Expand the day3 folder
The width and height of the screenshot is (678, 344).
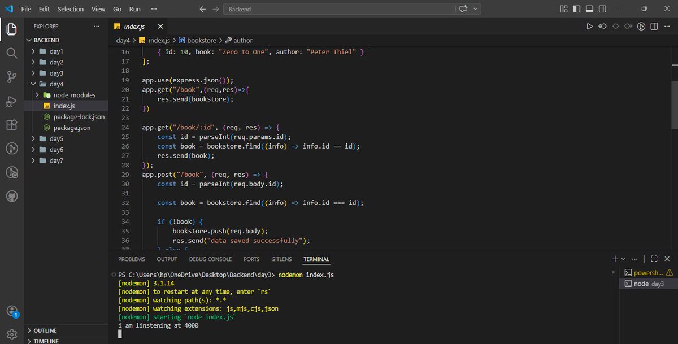tap(66, 73)
